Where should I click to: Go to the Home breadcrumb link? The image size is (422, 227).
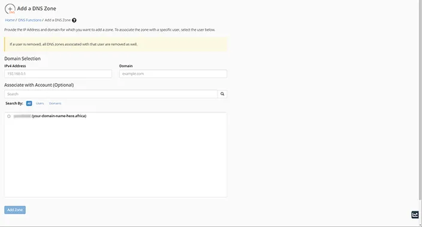click(10, 20)
